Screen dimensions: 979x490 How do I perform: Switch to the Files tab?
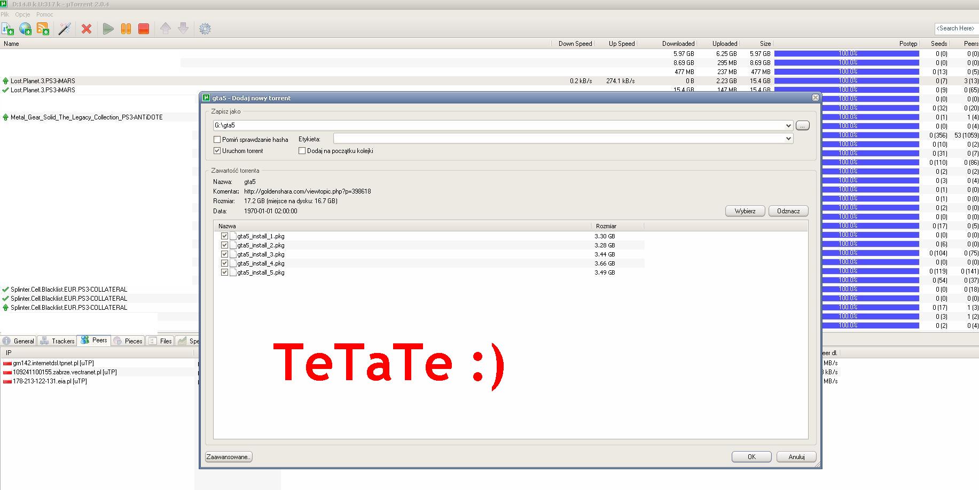click(x=161, y=341)
